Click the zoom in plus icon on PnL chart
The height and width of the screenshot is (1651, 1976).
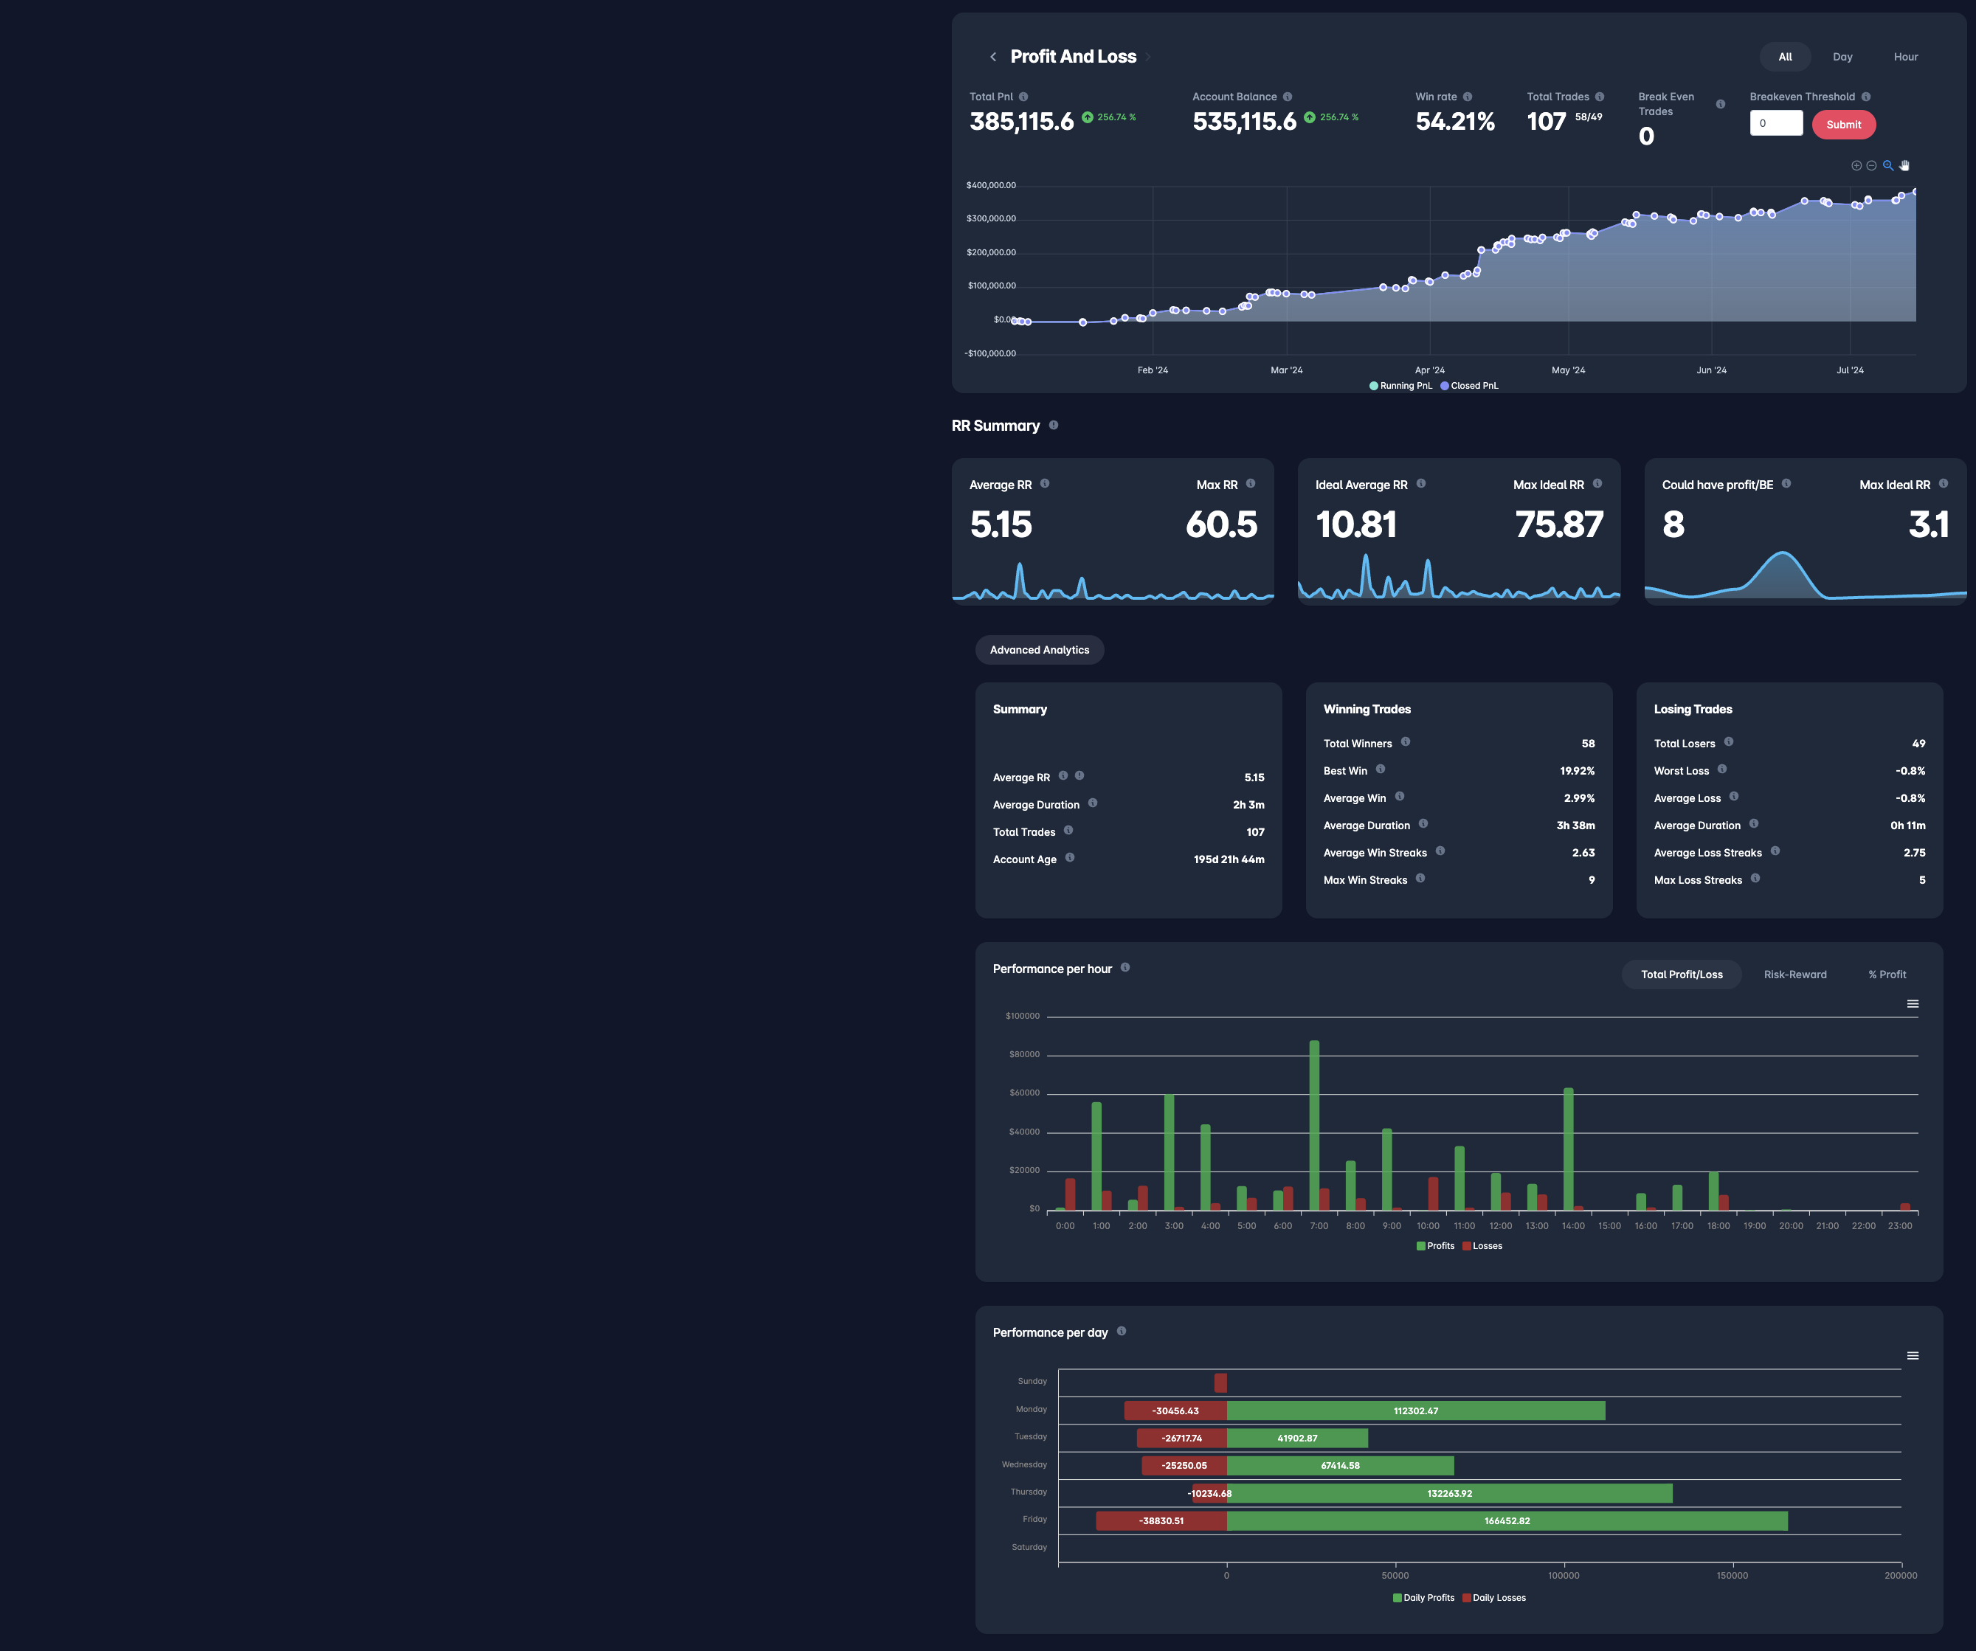(x=1856, y=165)
